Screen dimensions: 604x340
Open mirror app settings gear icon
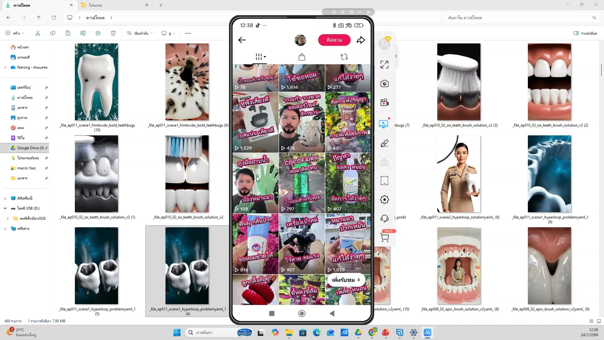coord(384,200)
